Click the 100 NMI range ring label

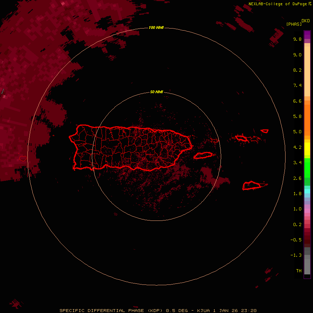[x=156, y=27]
